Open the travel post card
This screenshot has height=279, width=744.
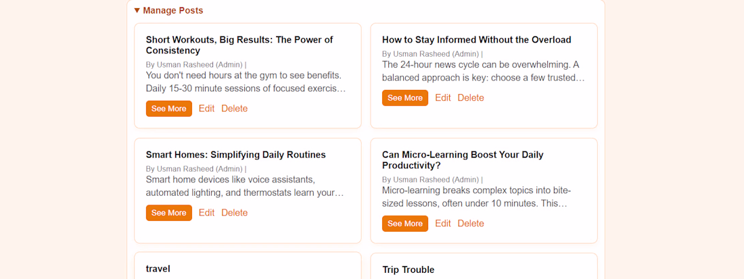[248, 265]
